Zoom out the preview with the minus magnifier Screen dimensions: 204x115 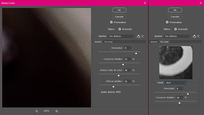click(x=37, y=111)
